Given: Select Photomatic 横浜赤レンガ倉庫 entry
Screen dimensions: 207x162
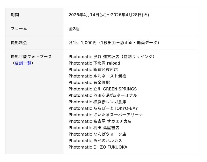Looking at the screenshot, I should (x=97, y=102).
